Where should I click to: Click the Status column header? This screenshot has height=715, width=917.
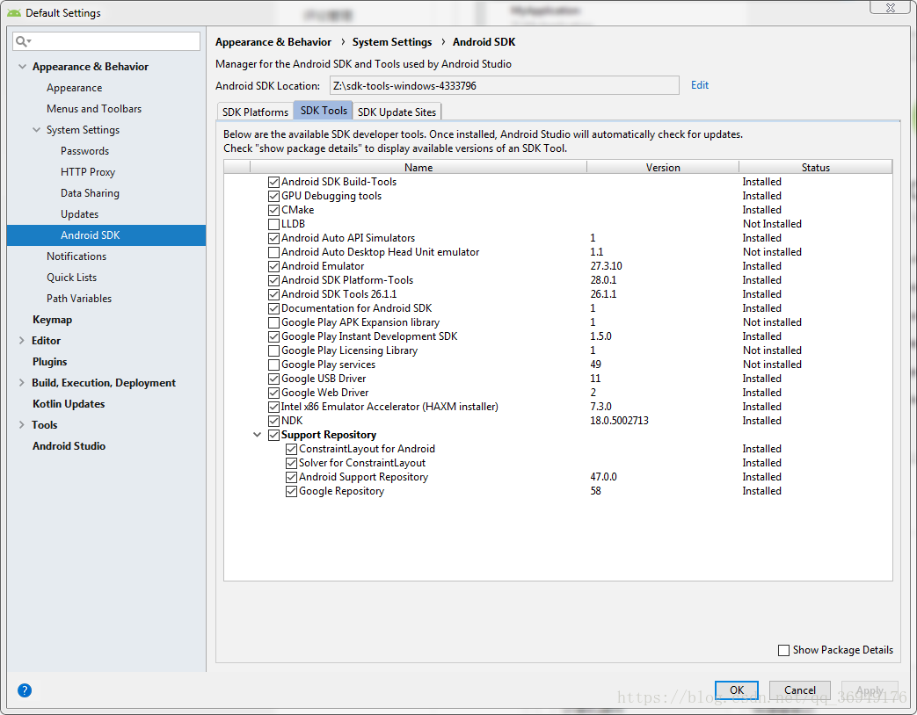point(815,167)
